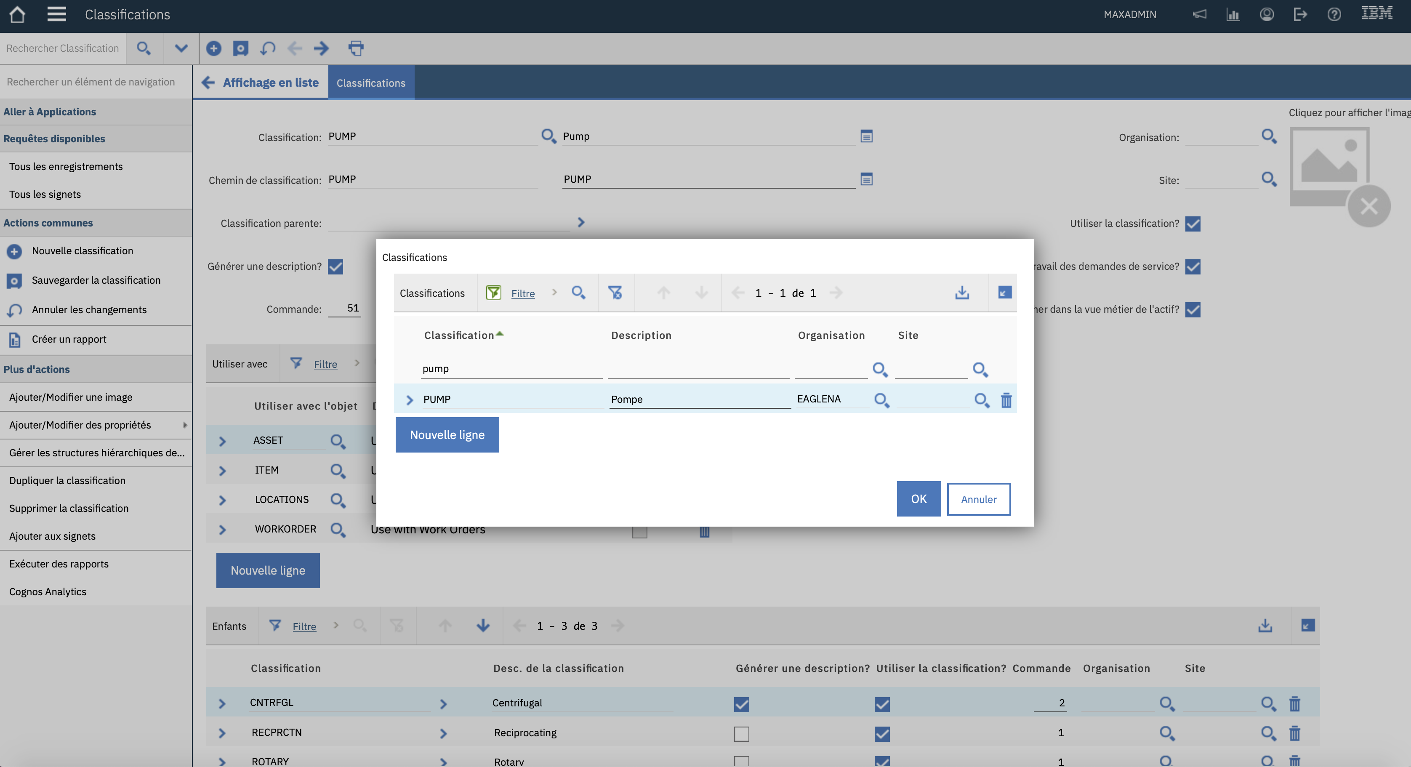This screenshot has height=767, width=1411.
Task: Click Nouvelle ligne button in dialog
Action: (x=447, y=435)
